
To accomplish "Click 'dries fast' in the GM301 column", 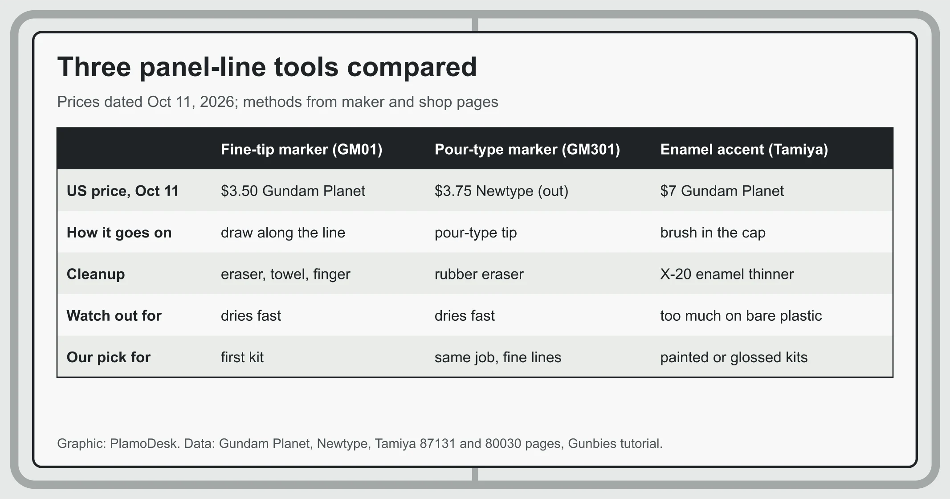I will (x=465, y=315).
